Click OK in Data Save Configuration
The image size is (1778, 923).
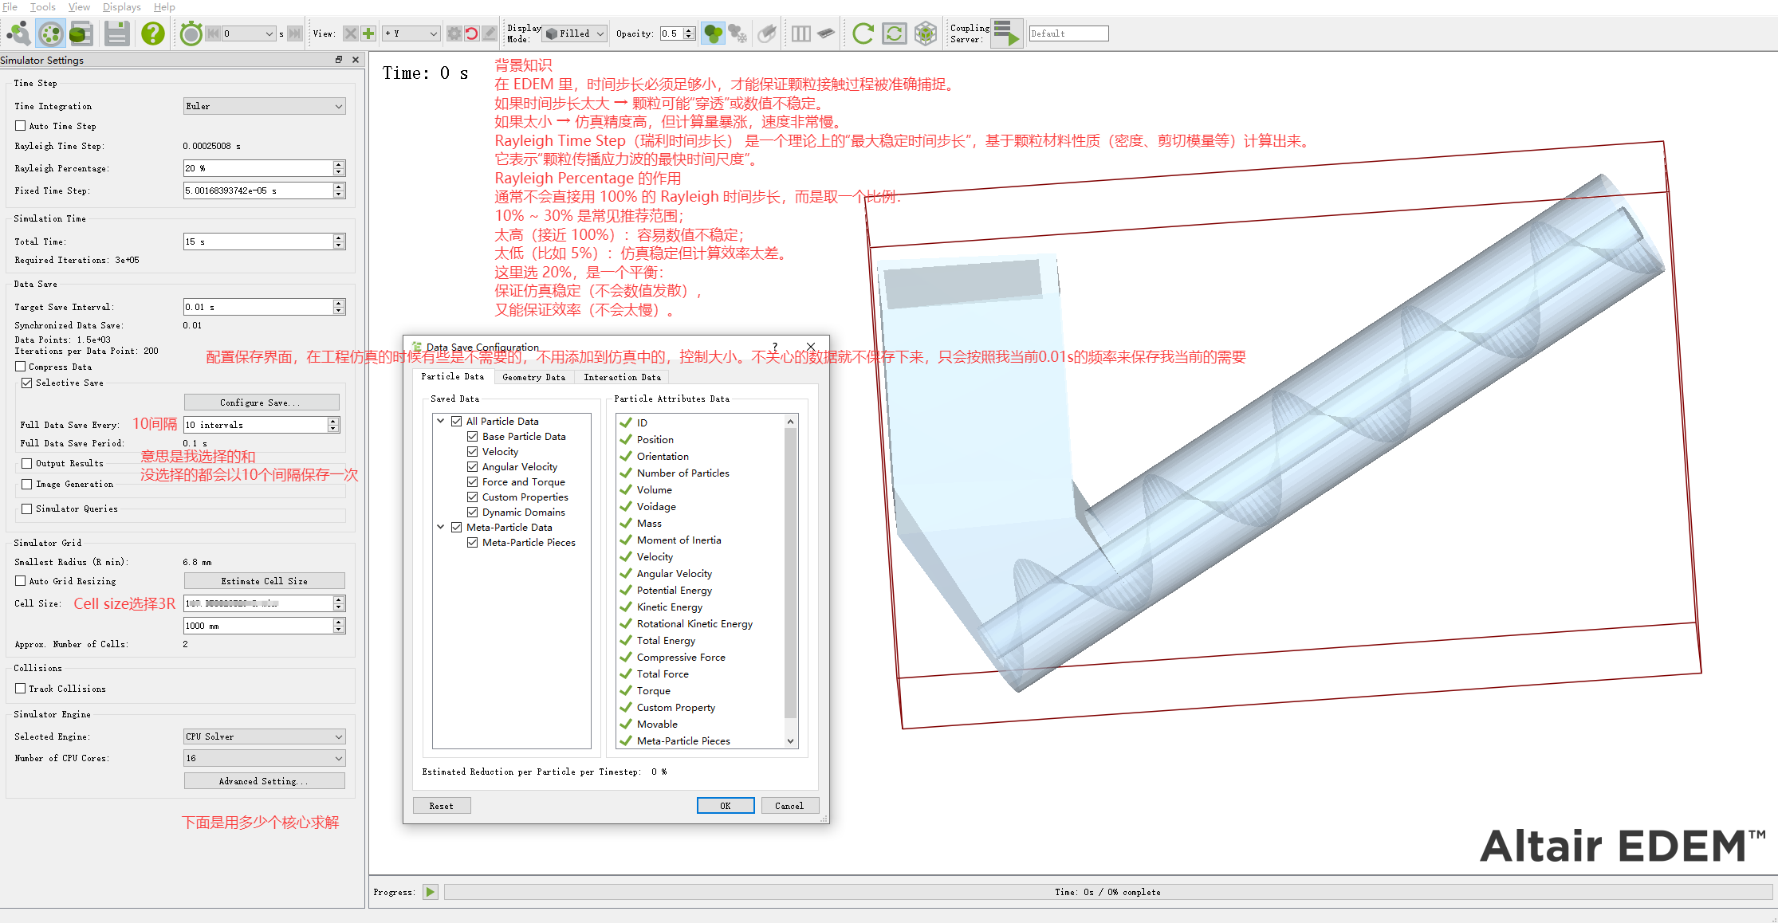click(725, 806)
